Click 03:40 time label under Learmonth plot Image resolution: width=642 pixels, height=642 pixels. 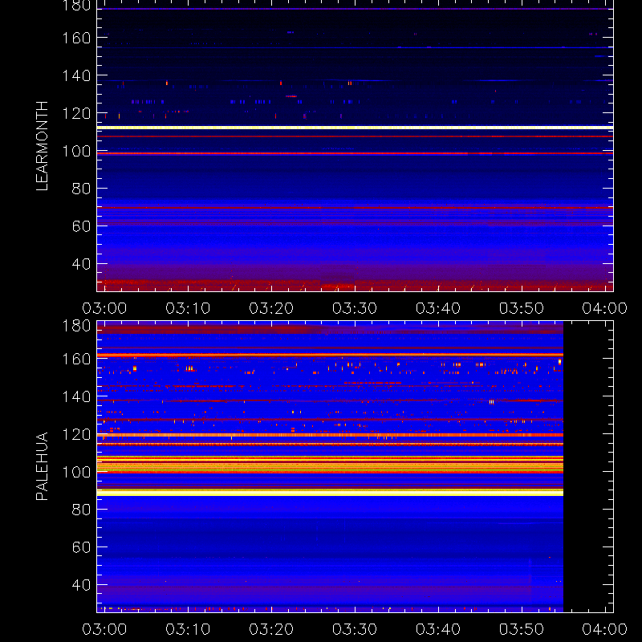click(x=438, y=308)
